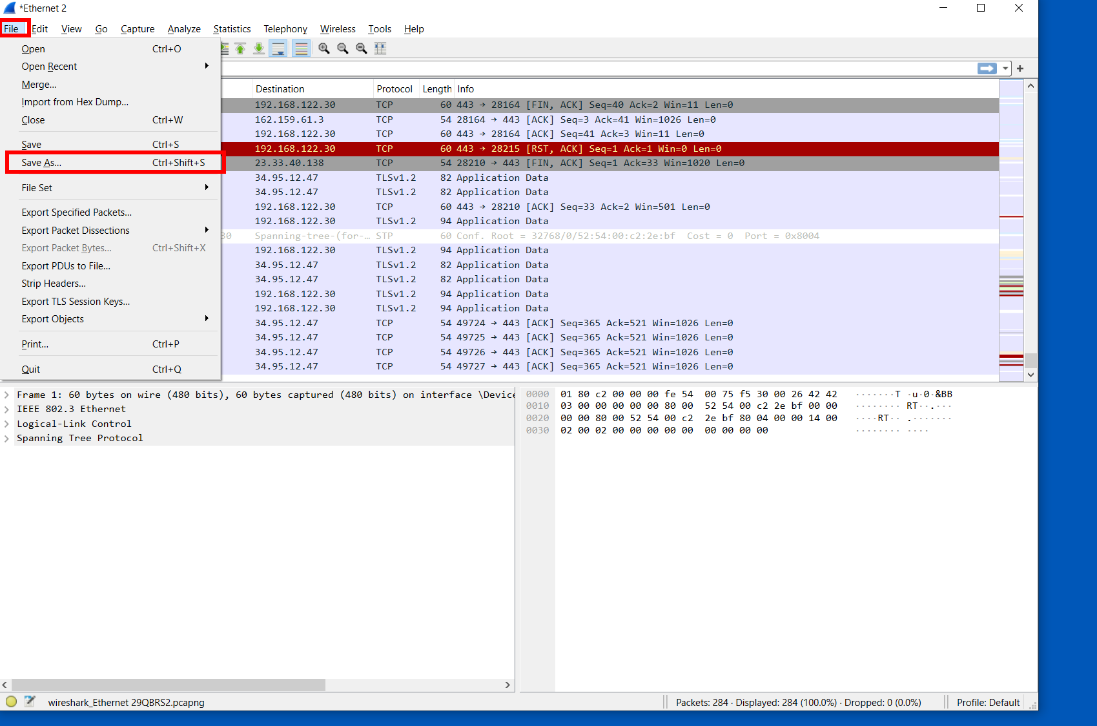Click the zoom out magnifier icon
This screenshot has width=1097, height=726.
tap(343, 48)
